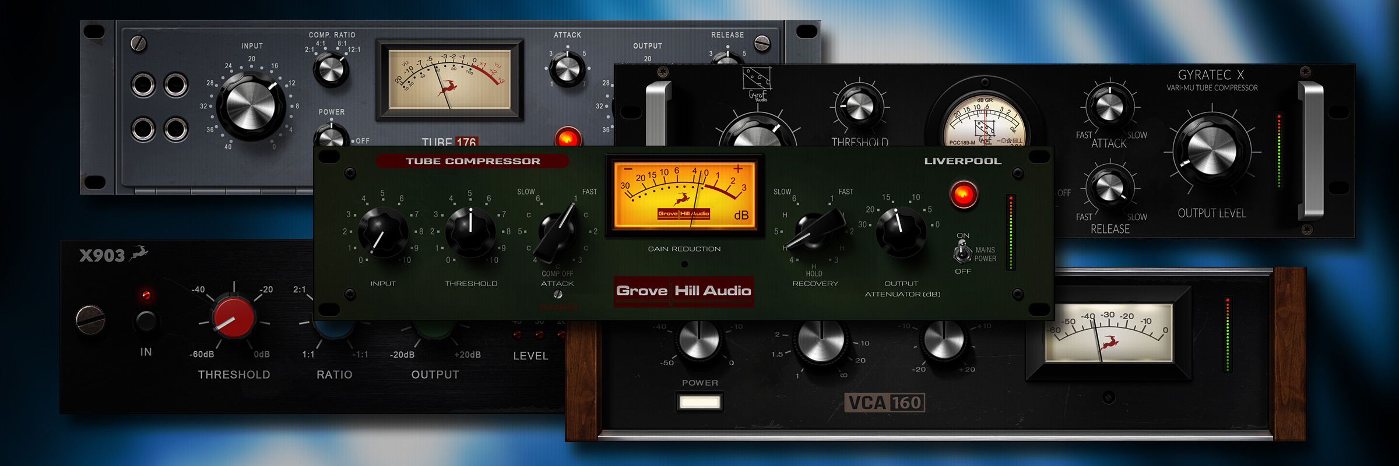1399x466 pixels.
Task: Click the X903 antelope logo
Action: tap(139, 253)
